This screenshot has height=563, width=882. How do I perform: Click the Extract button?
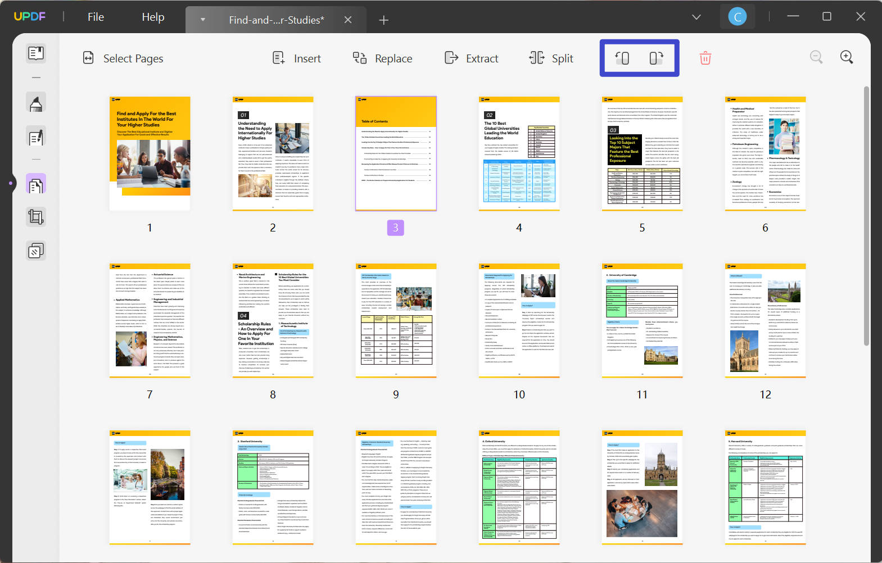coord(472,58)
